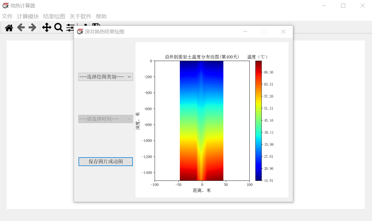
Task: Close the 地热计算器 main window
Action: tap(362, 5)
